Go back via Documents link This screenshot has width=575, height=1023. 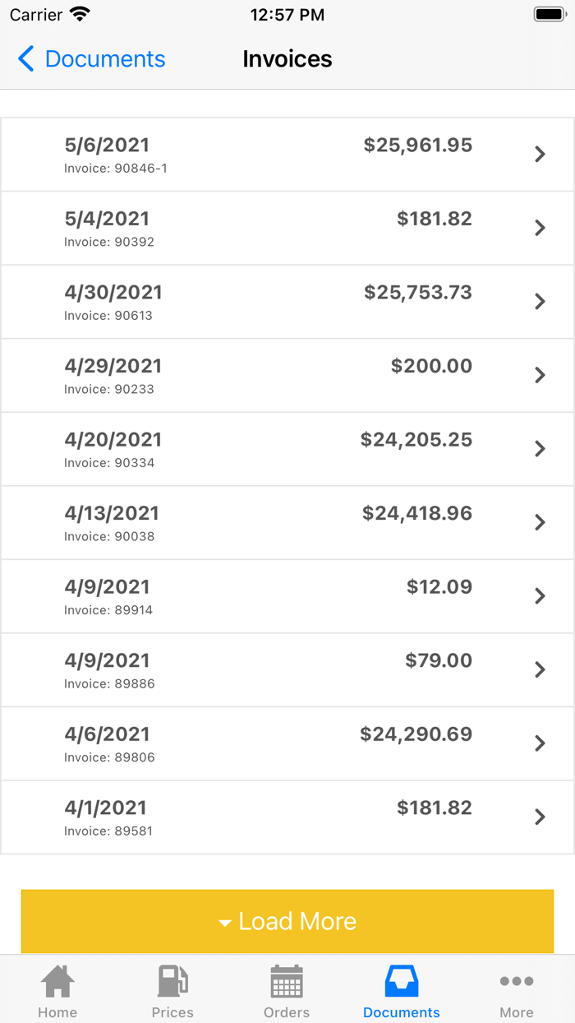pos(104,59)
